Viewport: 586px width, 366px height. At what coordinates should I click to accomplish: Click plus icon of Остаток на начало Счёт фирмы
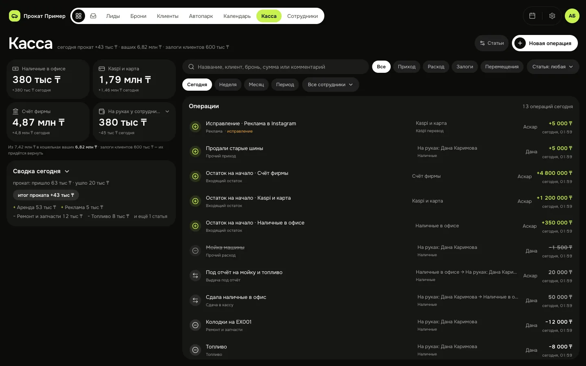click(x=195, y=176)
